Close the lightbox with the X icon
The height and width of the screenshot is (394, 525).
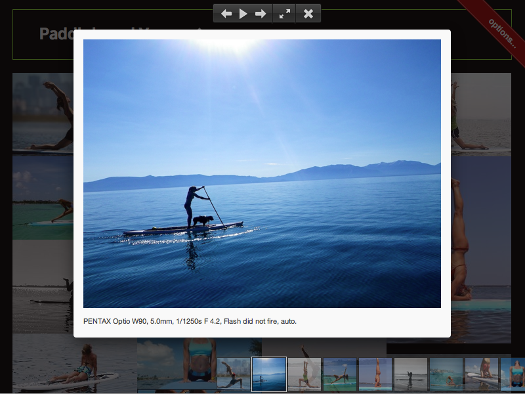click(308, 14)
